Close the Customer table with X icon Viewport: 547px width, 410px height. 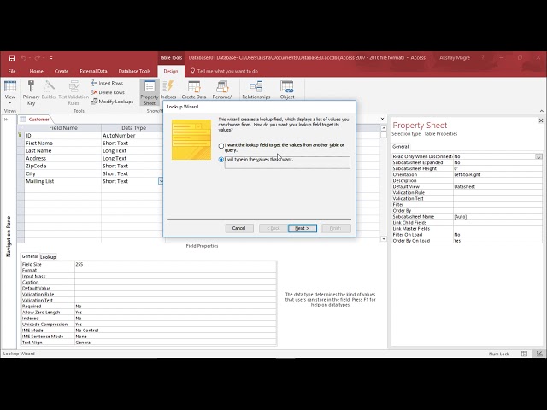pyautogui.click(x=382, y=119)
